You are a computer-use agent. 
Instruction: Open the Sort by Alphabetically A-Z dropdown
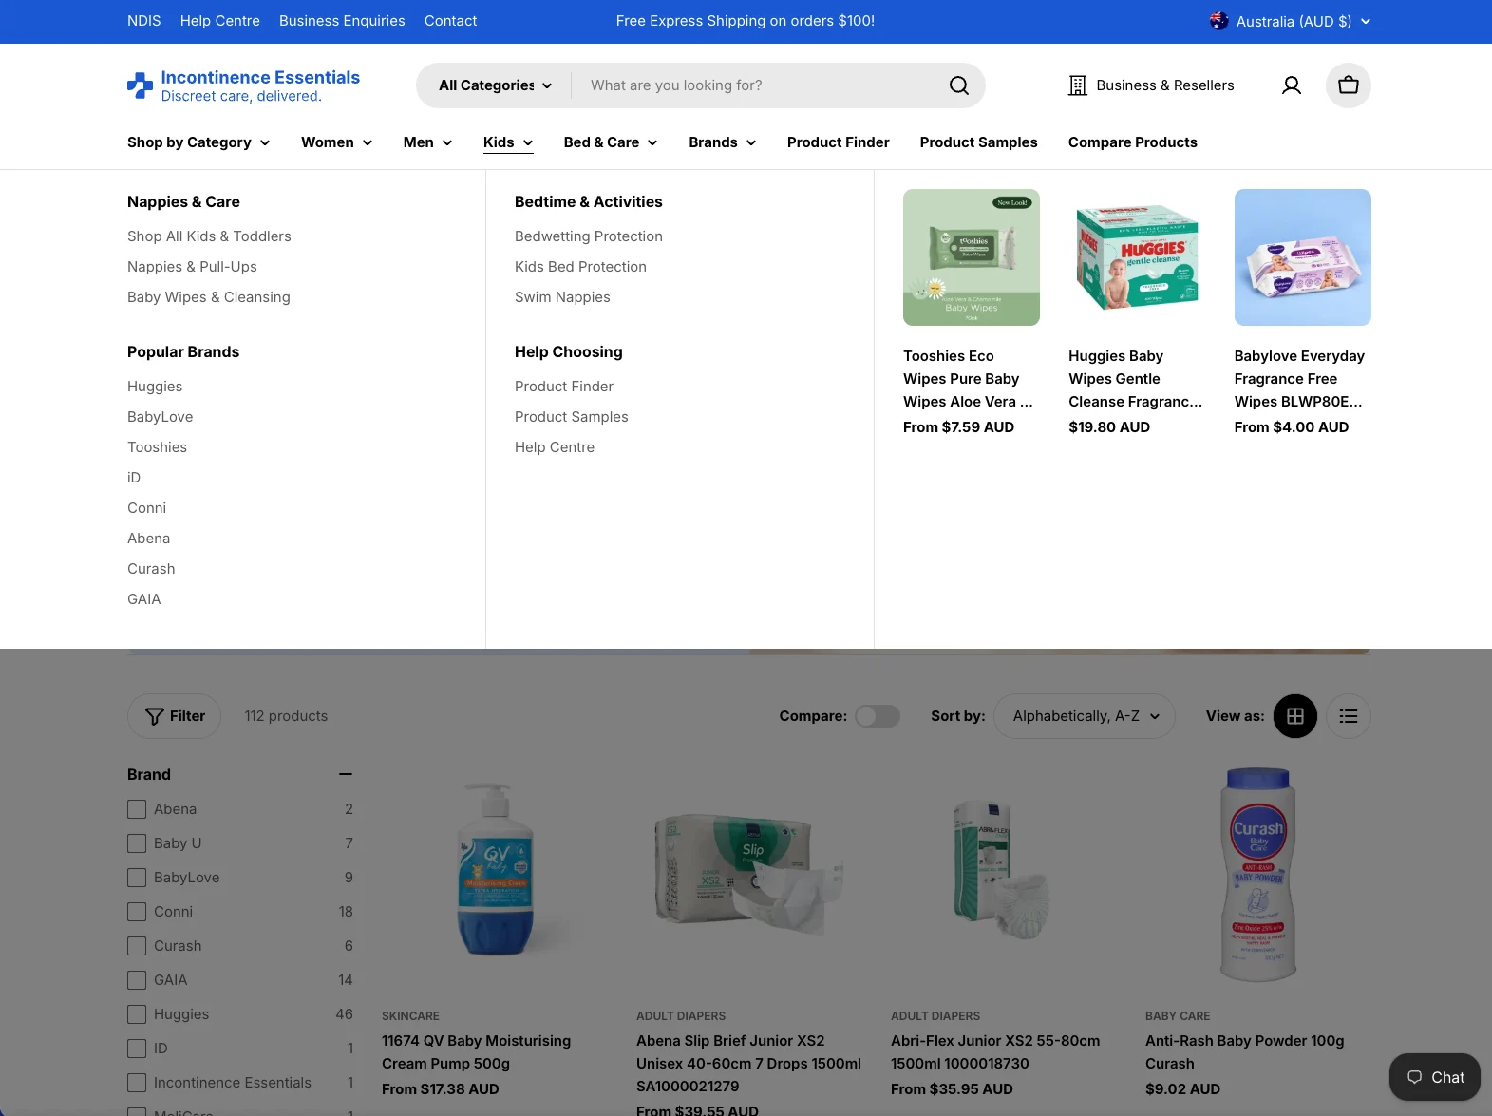pyautogui.click(x=1085, y=716)
